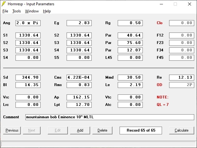This screenshot has height=148, width=197.
Task: Click the Lrc value field
Action: 28,105
